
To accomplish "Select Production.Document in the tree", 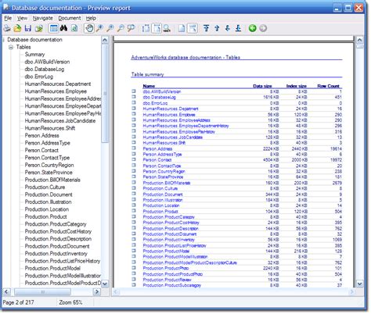I will 49,194.
